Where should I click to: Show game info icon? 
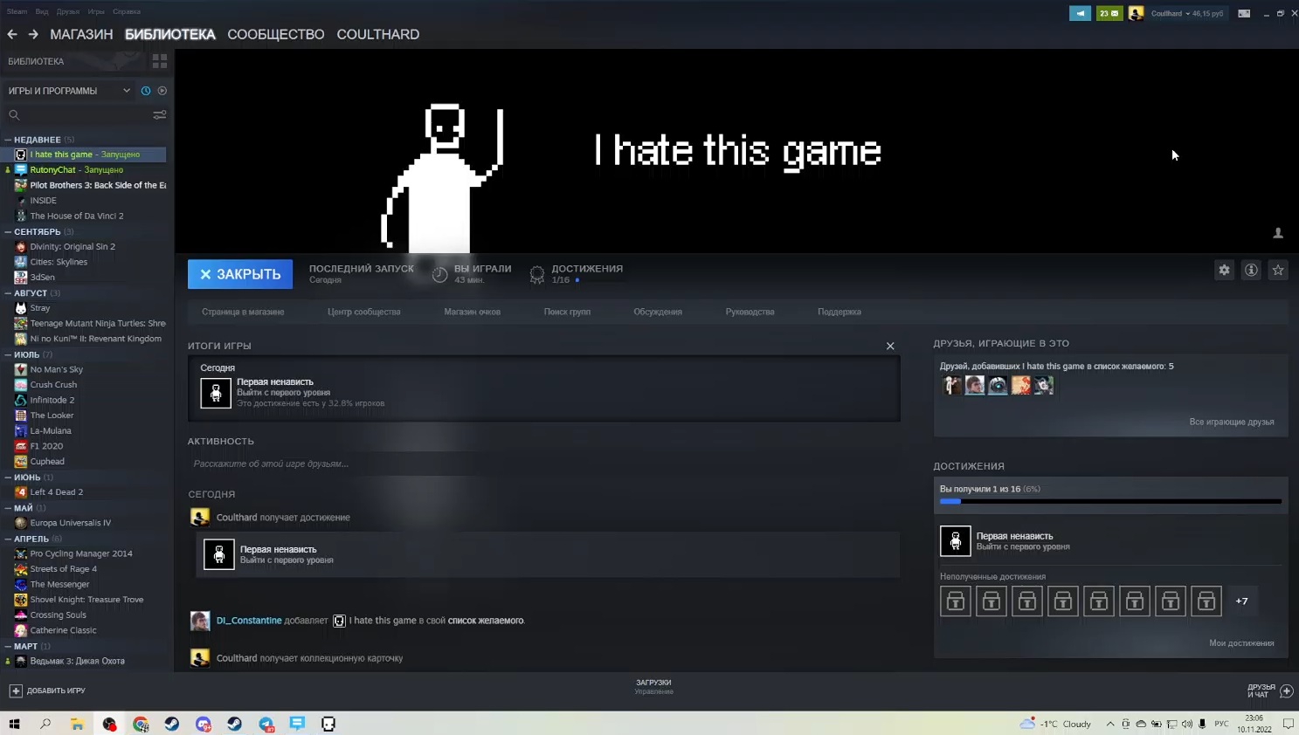(x=1251, y=270)
